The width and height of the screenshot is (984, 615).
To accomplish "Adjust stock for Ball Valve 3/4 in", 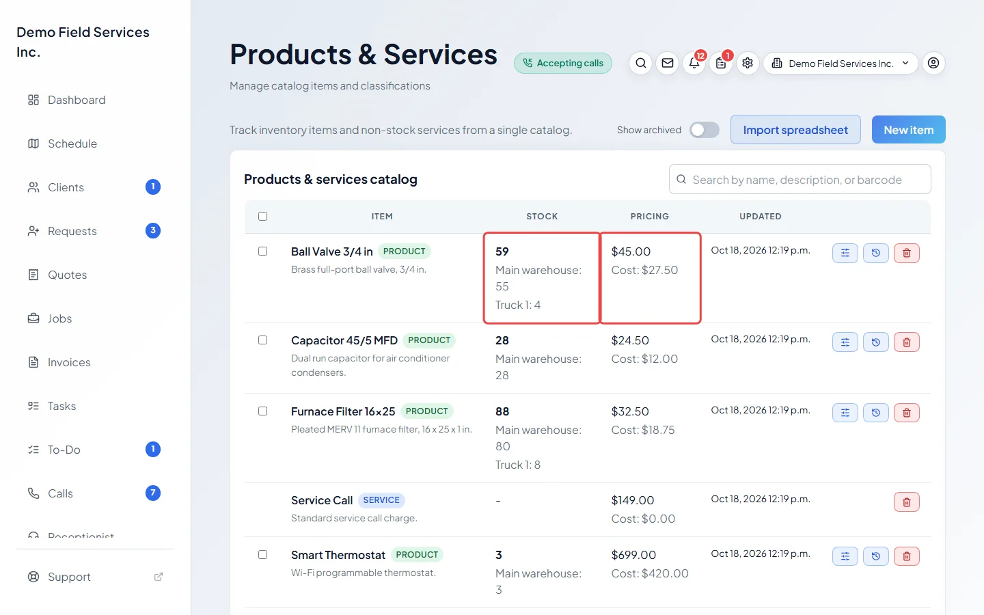I will tap(845, 254).
